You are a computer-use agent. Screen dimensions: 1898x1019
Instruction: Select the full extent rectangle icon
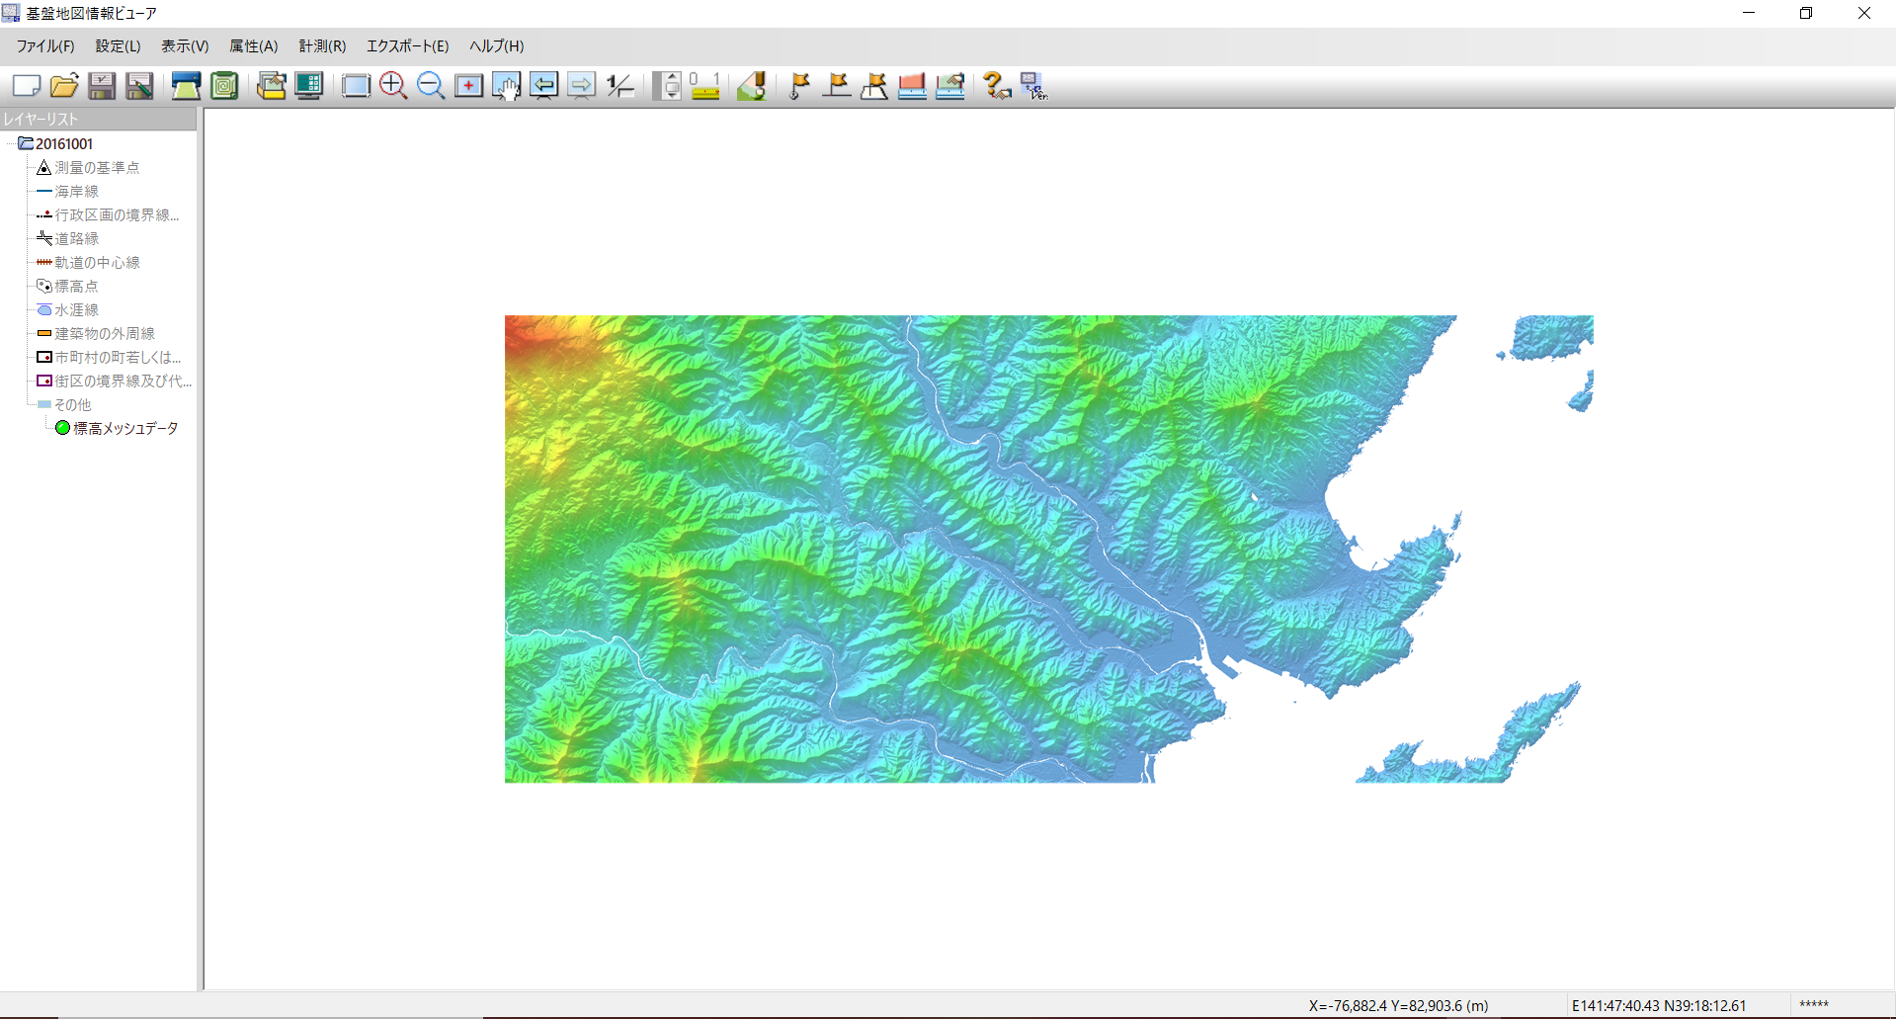point(356,86)
